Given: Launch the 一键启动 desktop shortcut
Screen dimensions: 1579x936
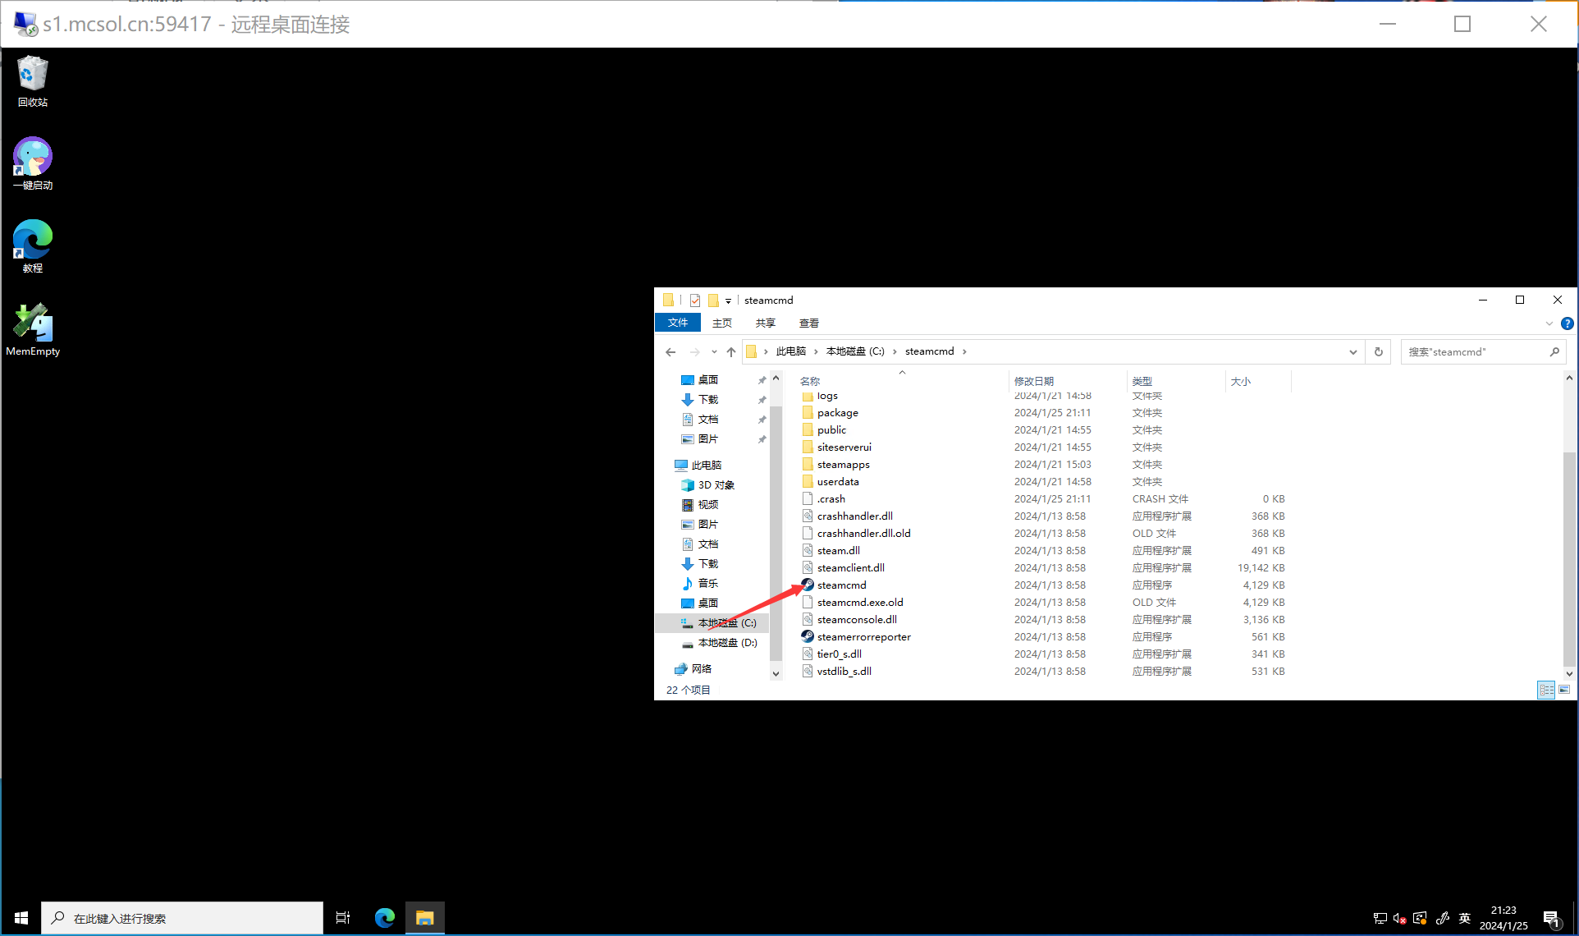Looking at the screenshot, I should pyautogui.click(x=33, y=163).
